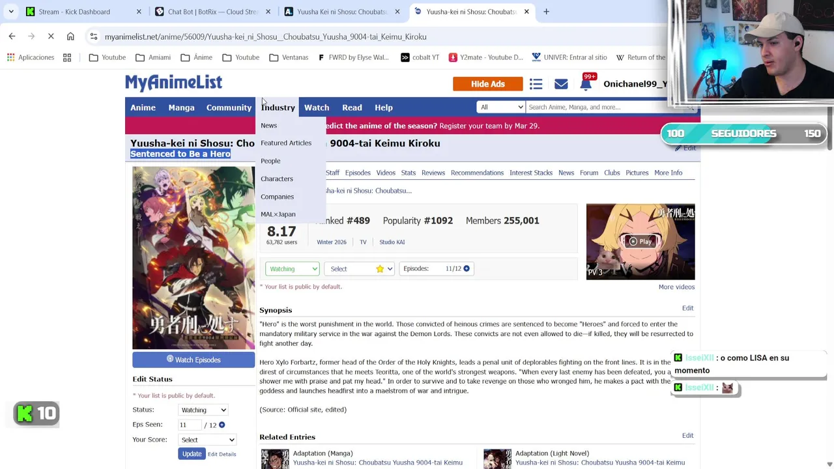Screen dimensions: 834x469
Task: Open the tab groups grid icon
Action: pos(67,57)
